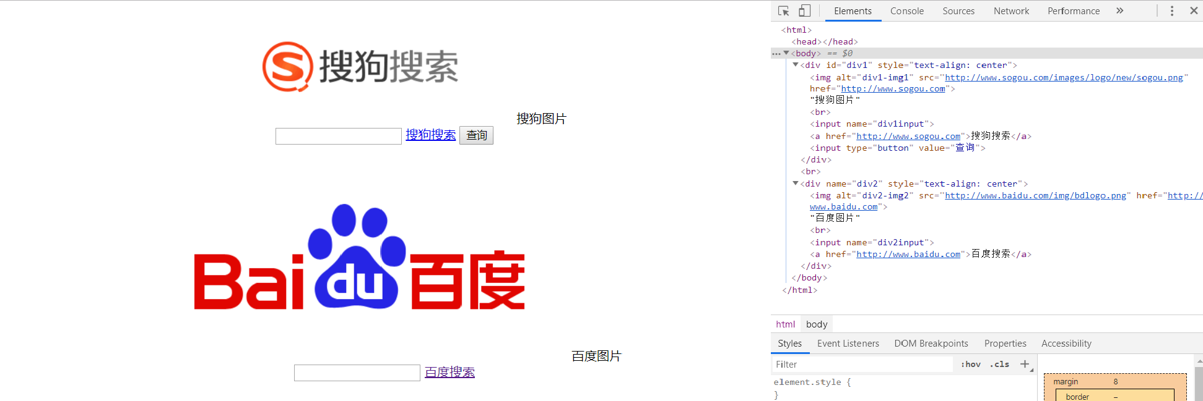
Task: Toggle the .cls class editor
Action: pos(999,365)
